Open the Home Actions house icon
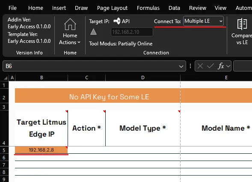The image size is (252, 182). click(x=70, y=24)
